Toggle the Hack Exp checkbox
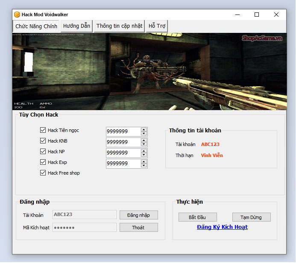296x263 pixels. (x=43, y=162)
